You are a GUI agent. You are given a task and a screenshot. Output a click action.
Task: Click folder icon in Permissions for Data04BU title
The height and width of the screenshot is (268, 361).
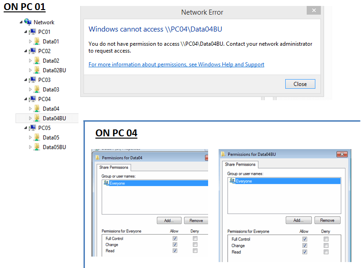tap(223, 154)
